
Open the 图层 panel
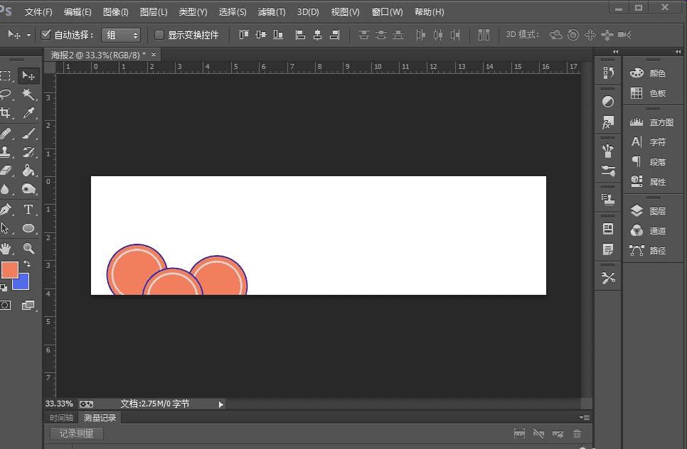tap(648, 211)
